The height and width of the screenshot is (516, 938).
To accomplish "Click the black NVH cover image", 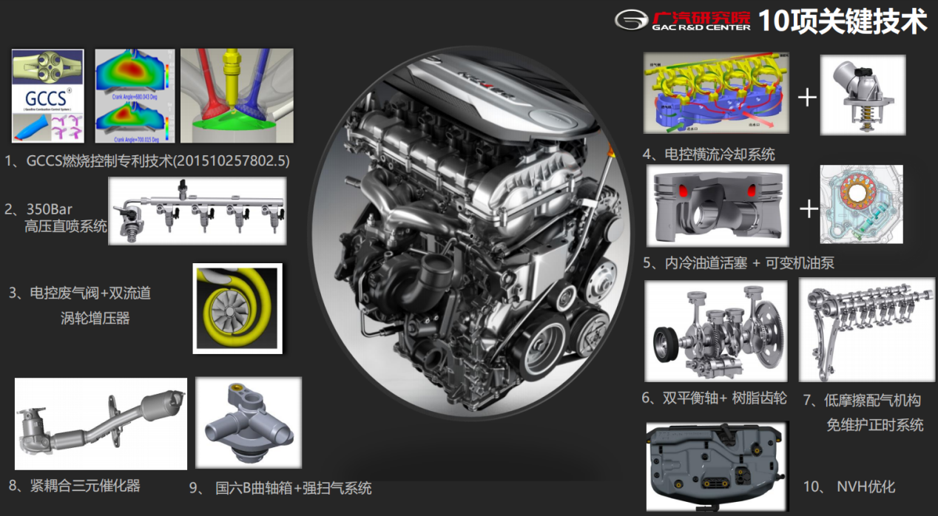I will pyautogui.click(x=716, y=465).
